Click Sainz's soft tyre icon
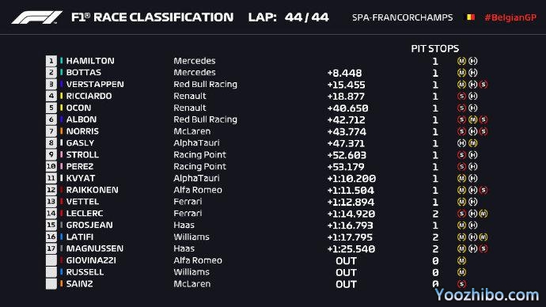This screenshot has width=546, height=307. point(462,284)
